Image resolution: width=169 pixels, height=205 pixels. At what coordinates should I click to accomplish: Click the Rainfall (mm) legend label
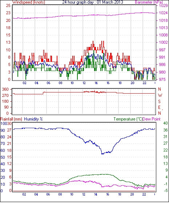click(11, 119)
